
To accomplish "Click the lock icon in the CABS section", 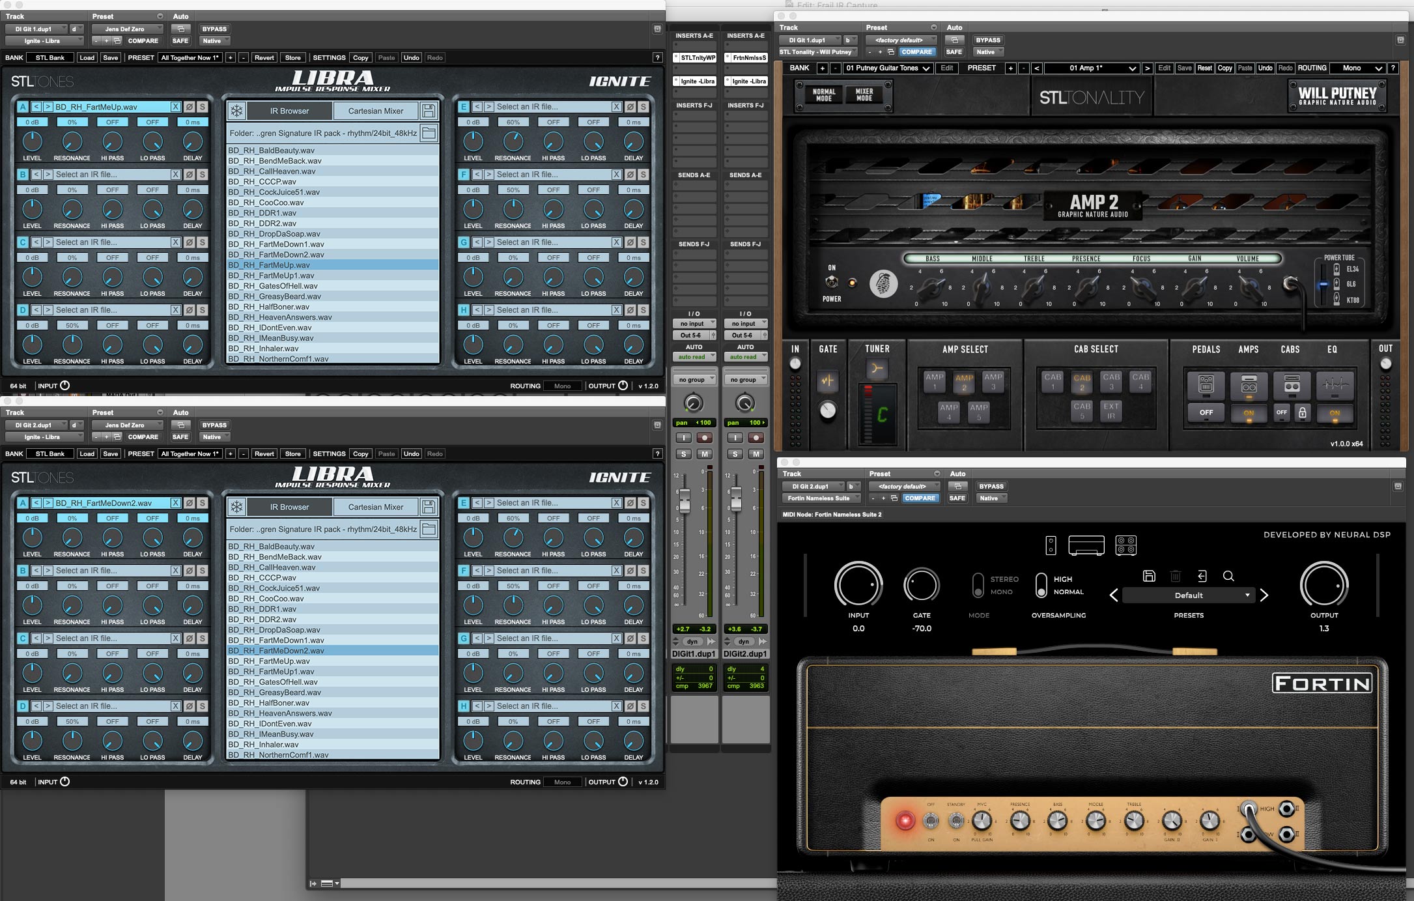I will [1302, 412].
